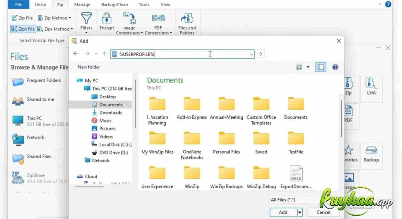Click the Add button
The image size is (402, 219).
(x=283, y=212)
